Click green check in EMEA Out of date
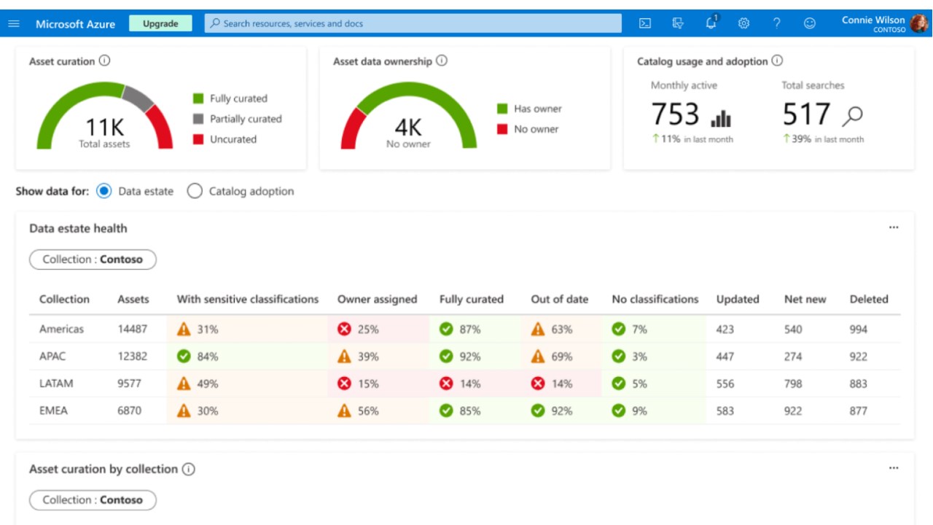Viewport: 933px width, 525px height. 538,411
